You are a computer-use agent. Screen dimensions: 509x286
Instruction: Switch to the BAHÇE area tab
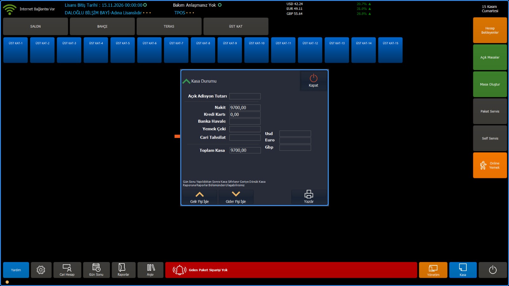(102, 26)
